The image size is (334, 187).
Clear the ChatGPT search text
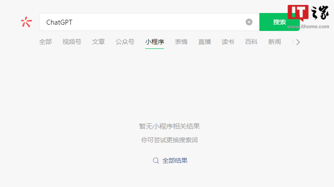[249, 22]
